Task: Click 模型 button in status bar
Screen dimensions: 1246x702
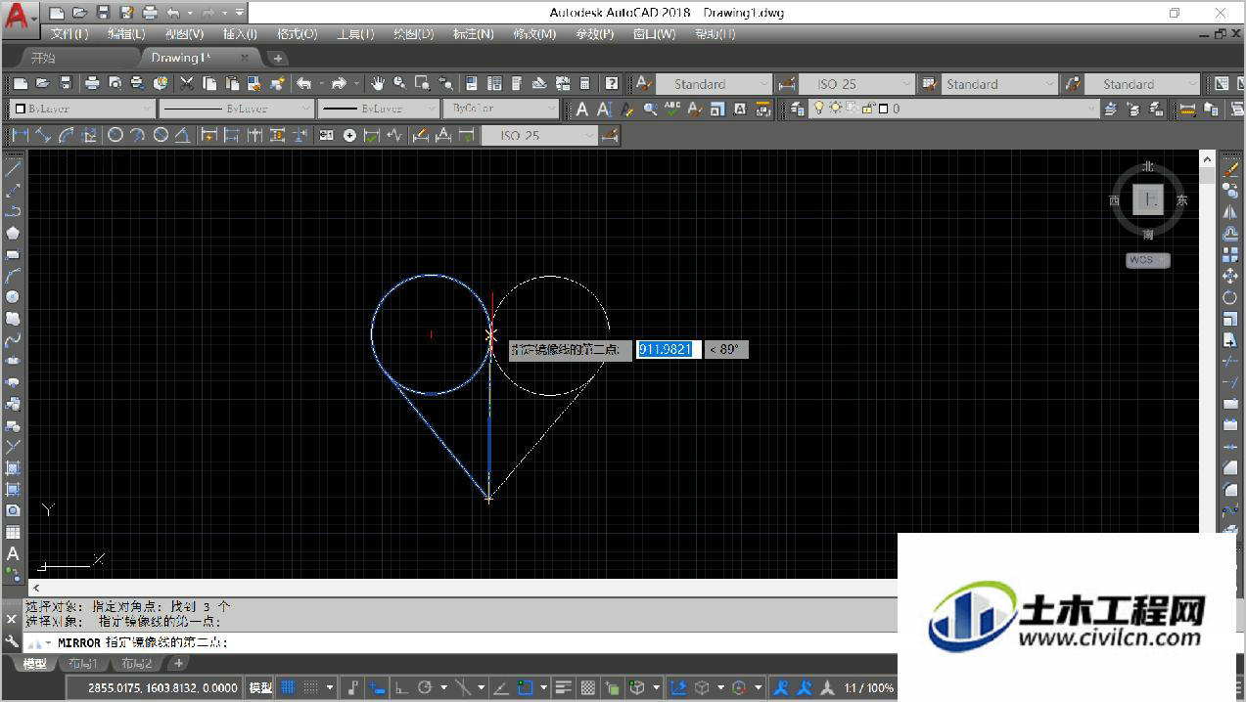Action: [x=260, y=687]
